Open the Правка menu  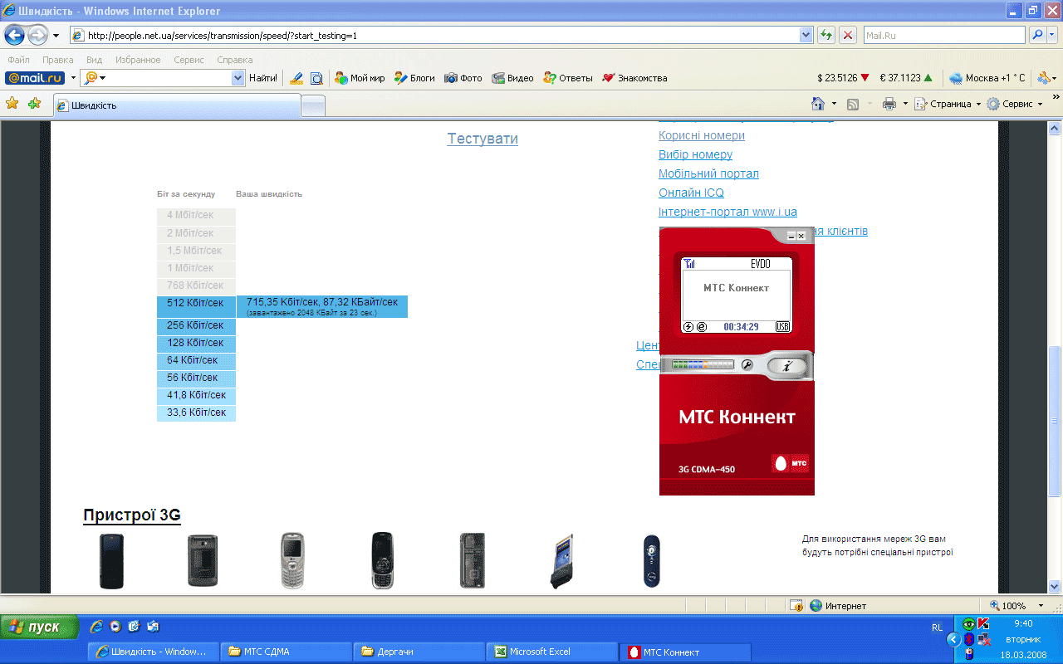[58, 60]
